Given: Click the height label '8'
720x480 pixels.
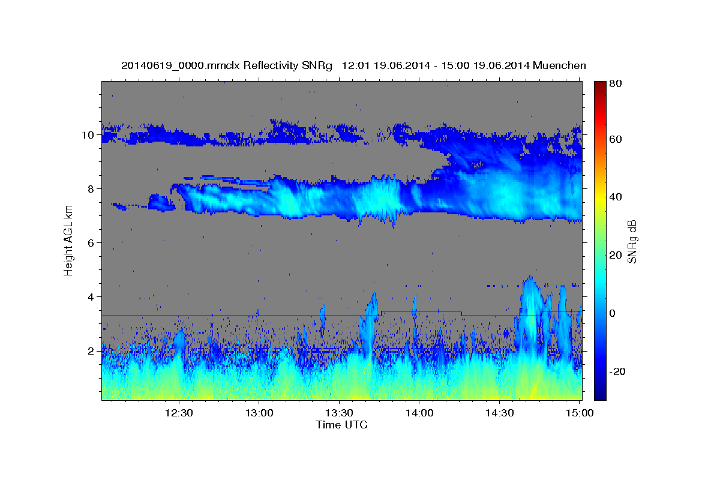Looking at the screenshot, I should tap(91, 189).
